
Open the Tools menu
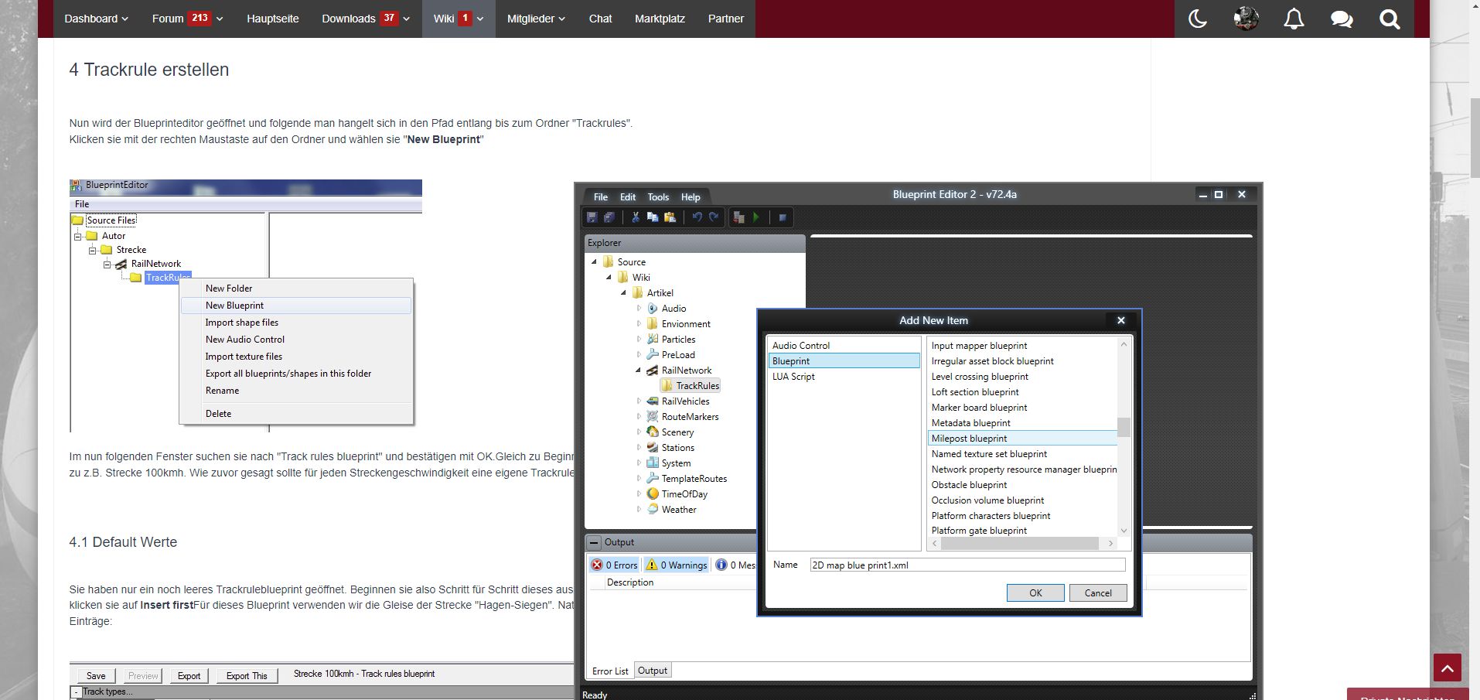pos(658,197)
